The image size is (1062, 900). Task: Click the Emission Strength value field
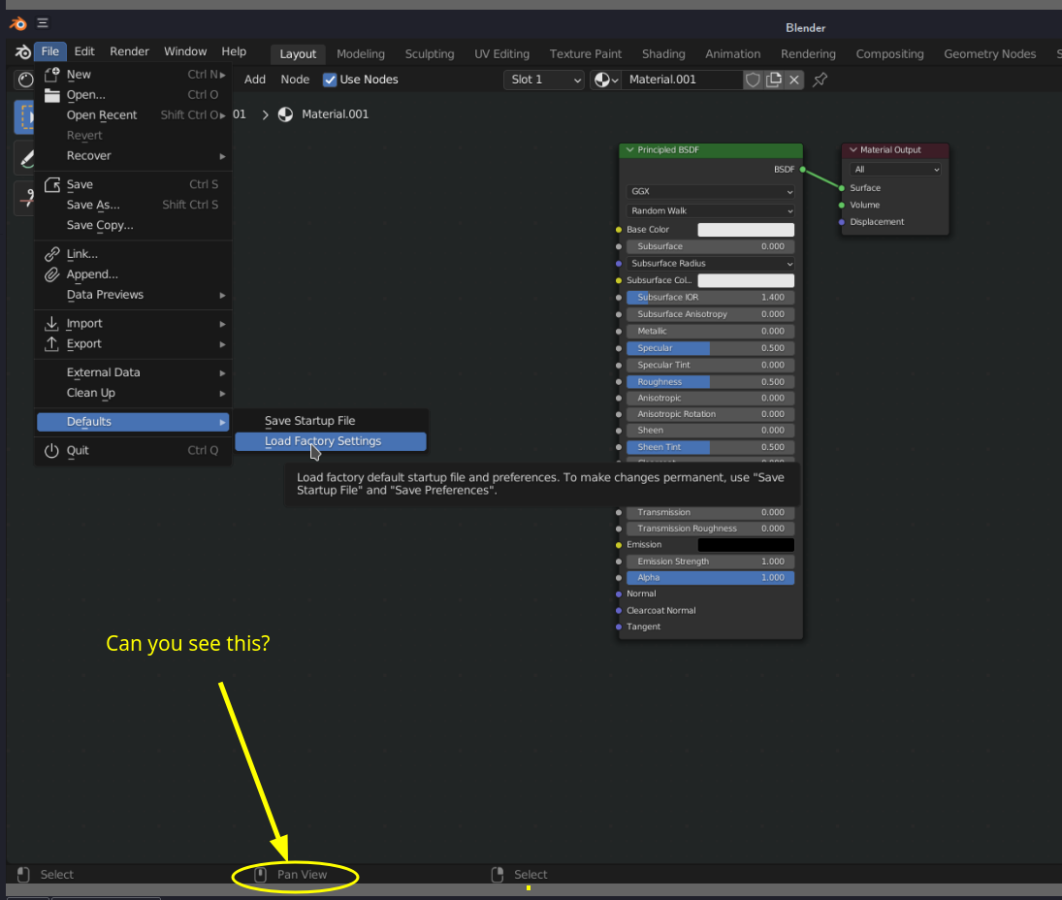710,562
